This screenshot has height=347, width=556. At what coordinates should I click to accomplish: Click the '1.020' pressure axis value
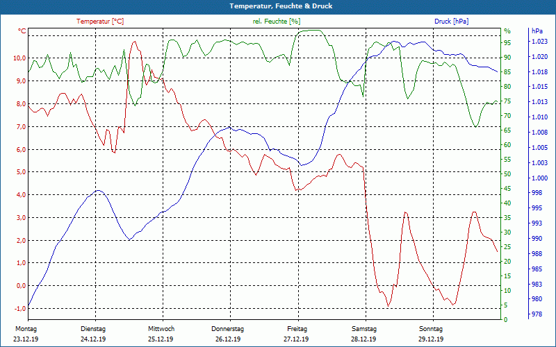tap(539, 57)
